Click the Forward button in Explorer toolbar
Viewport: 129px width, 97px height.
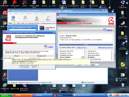coord(25,18)
